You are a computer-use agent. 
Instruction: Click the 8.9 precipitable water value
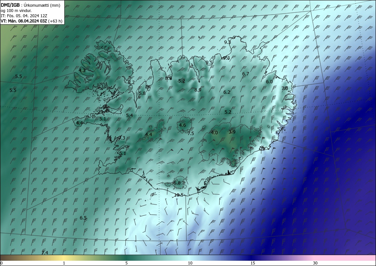[198, 90]
